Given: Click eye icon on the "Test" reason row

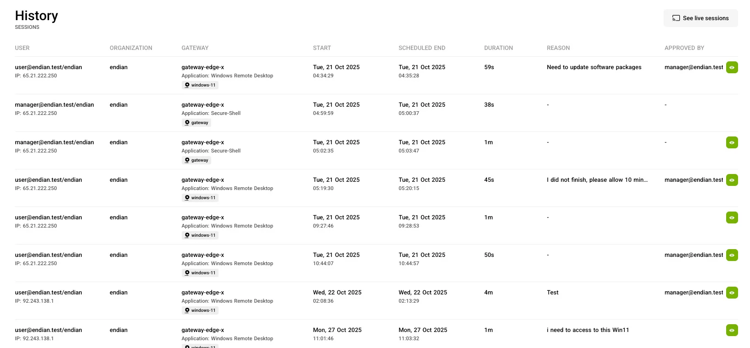Looking at the screenshot, I should 732,293.
